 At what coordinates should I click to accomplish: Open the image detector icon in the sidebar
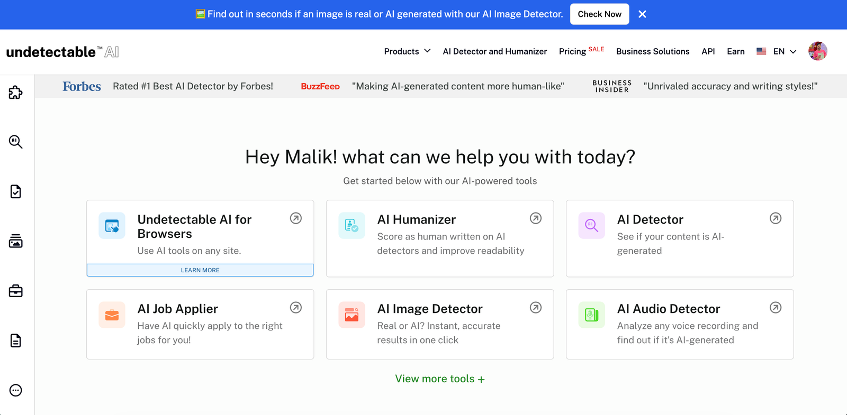click(15, 241)
